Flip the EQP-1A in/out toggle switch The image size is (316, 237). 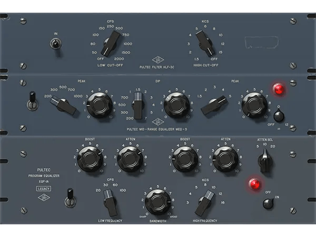[70, 198]
